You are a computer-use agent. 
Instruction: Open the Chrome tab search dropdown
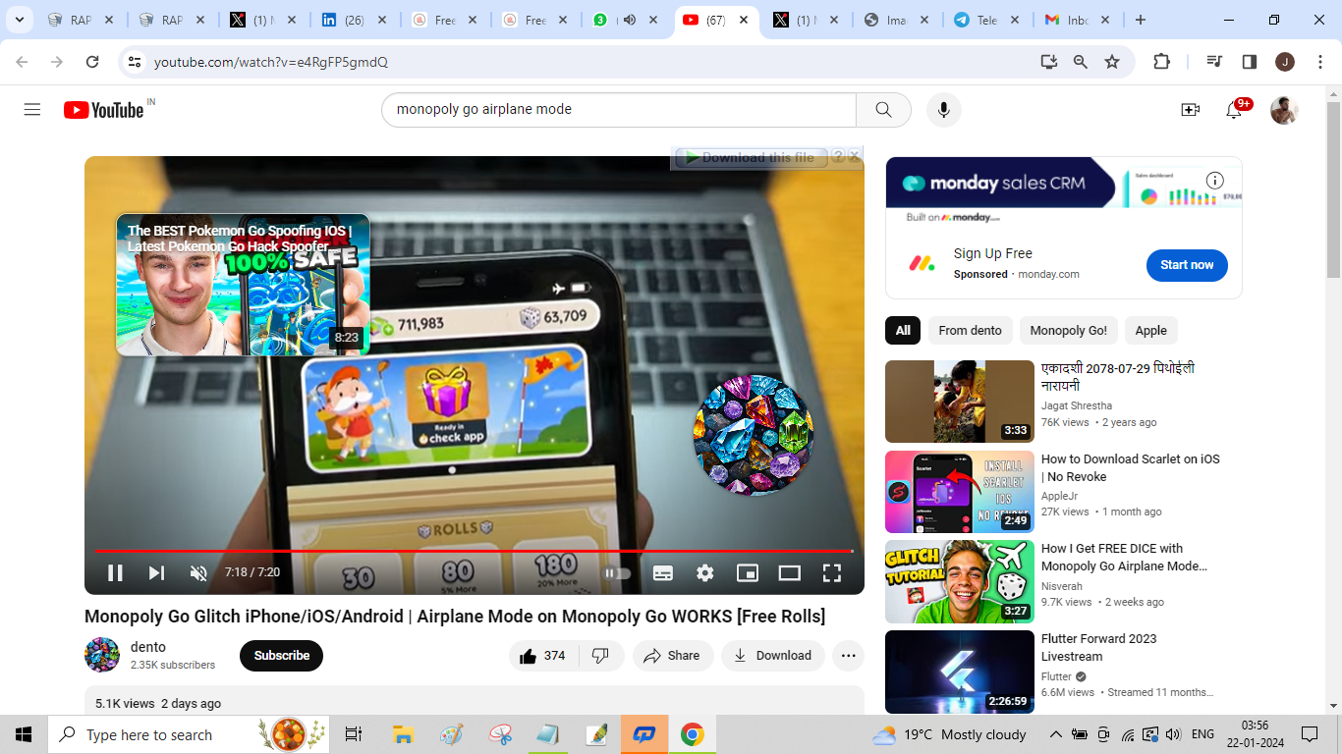(19, 20)
